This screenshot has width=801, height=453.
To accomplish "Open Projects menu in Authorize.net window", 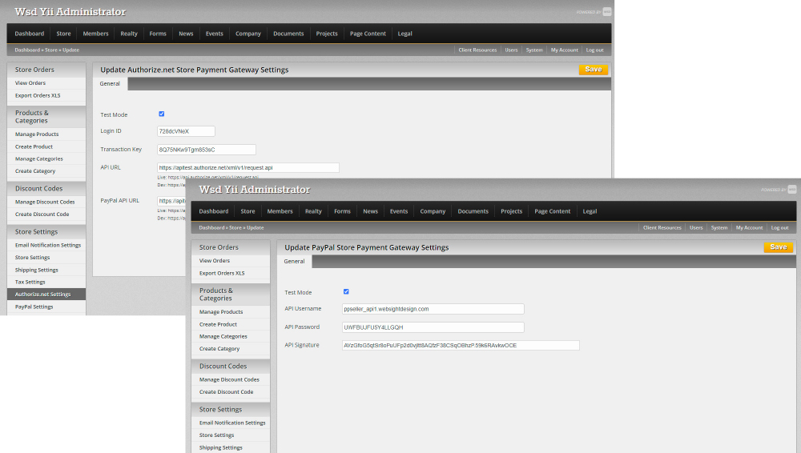I will coord(327,34).
